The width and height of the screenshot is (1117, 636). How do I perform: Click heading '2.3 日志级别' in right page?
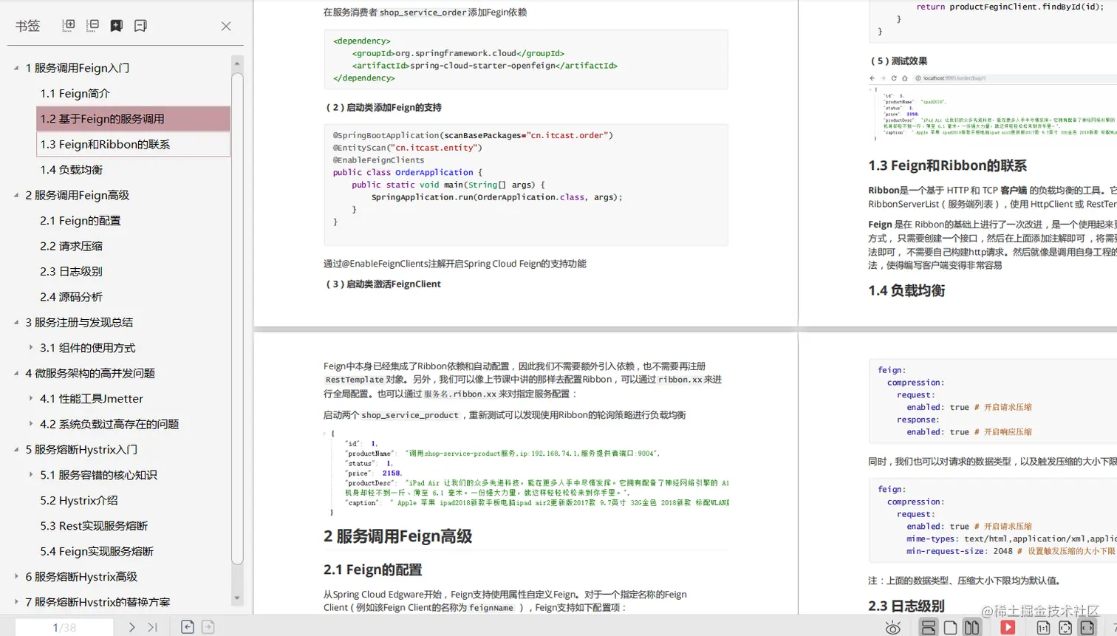[906, 606]
